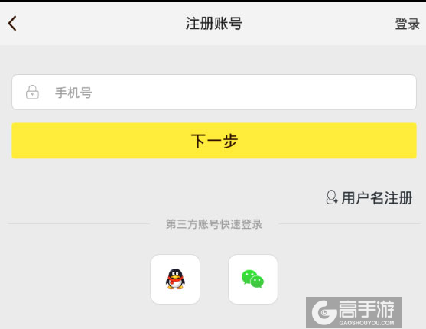The image size is (426, 329).
Task: Click the 注册账号 page title
Action: click(x=214, y=24)
